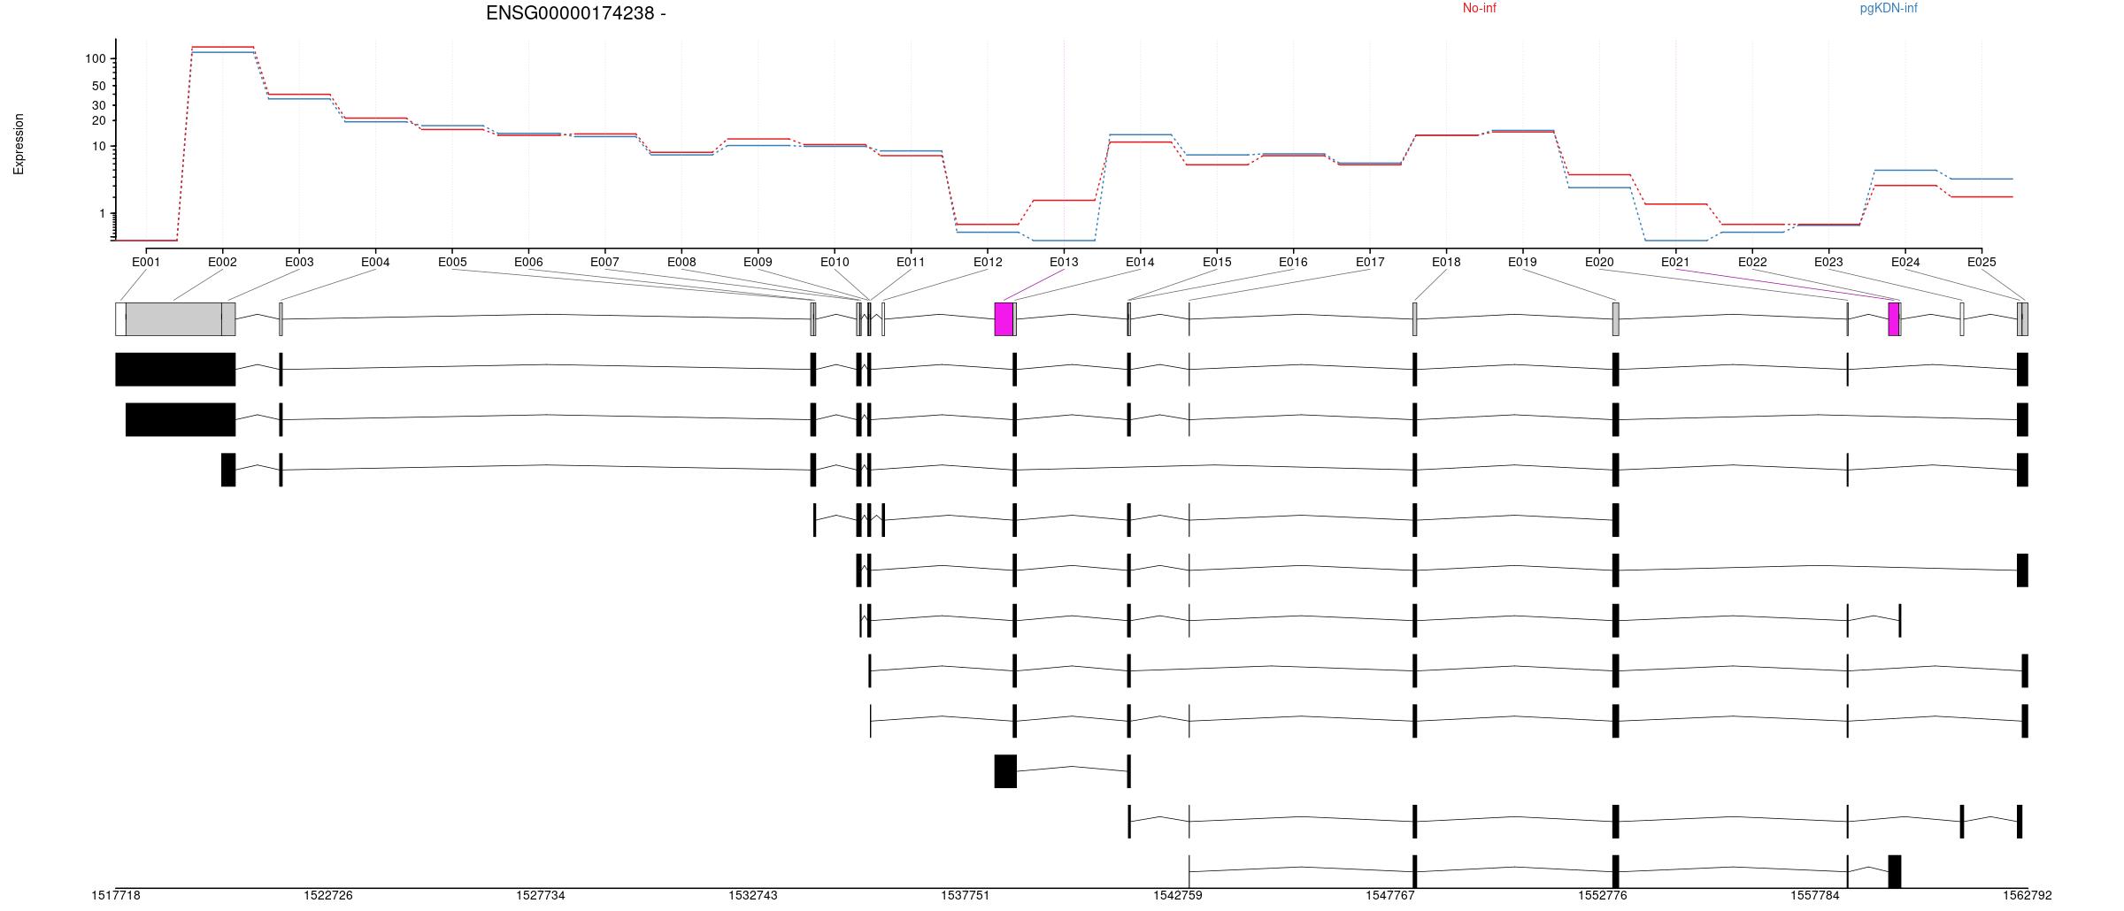The height and width of the screenshot is (911, 2124).
Task: Click genomic coordinate 1522726
Action: (x=328, y=895)
